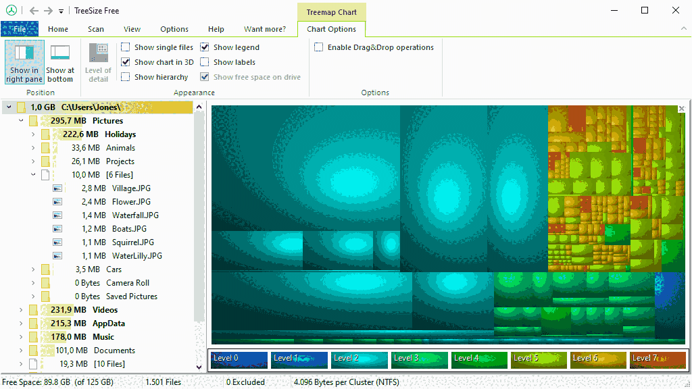
Task: Collapse the Pictures tree node
Action: (20, 120)
